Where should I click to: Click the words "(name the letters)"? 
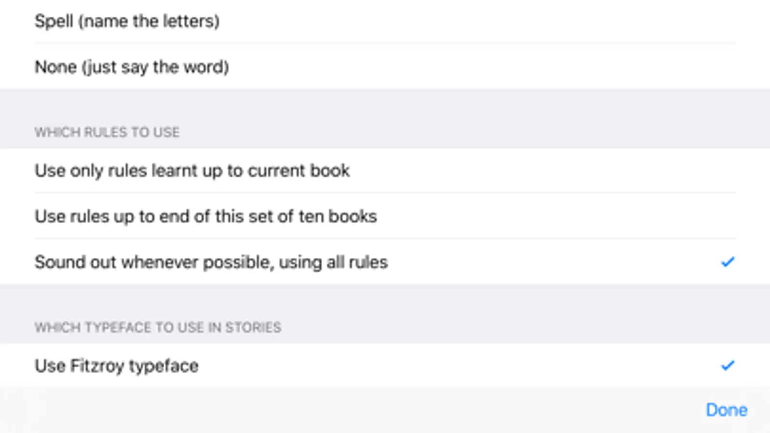pyautogui.click(x=149, y=21)
